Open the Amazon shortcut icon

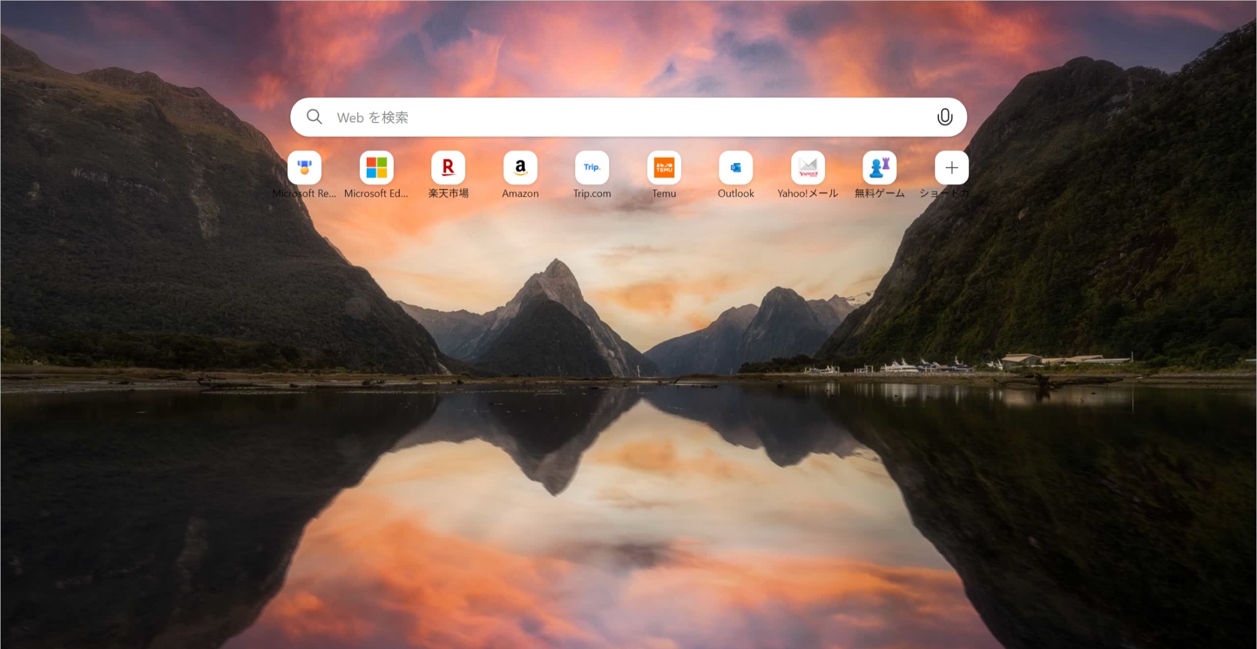521,167
